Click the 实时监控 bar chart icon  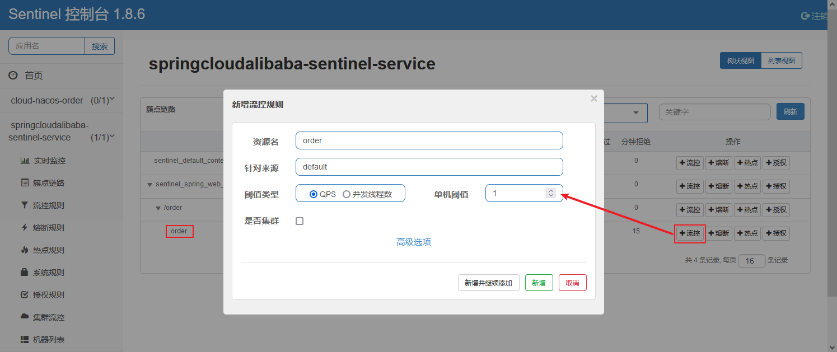[x=25, y=161]
